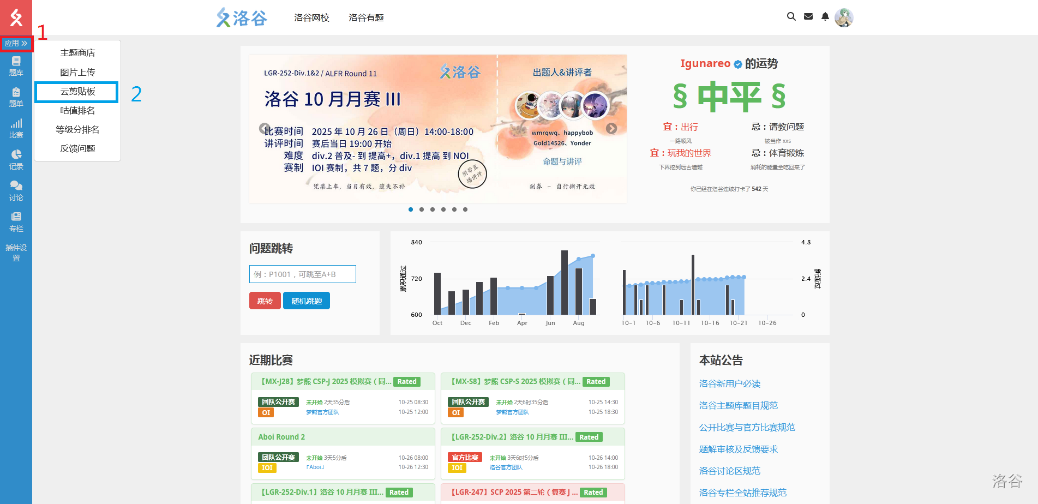The image size is (1038, 504).
Task: Open the 题库 problem set sidebar icon
Action: pyautogui.click(x=16, y=66)
